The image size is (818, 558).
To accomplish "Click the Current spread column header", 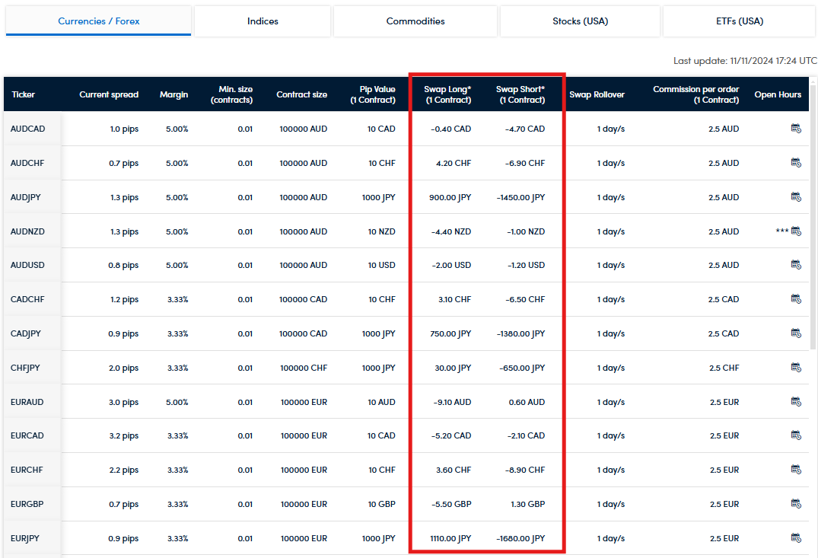I will (x=109, y=94).
